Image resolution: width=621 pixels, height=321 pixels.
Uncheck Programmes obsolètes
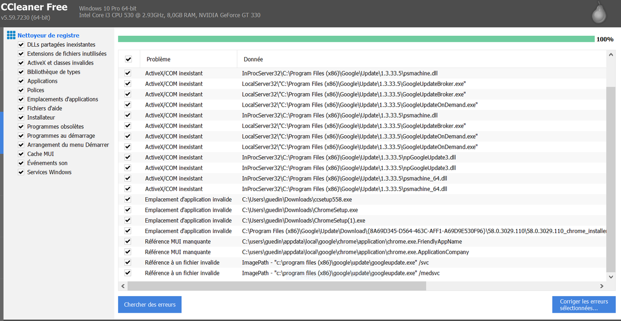21,127
